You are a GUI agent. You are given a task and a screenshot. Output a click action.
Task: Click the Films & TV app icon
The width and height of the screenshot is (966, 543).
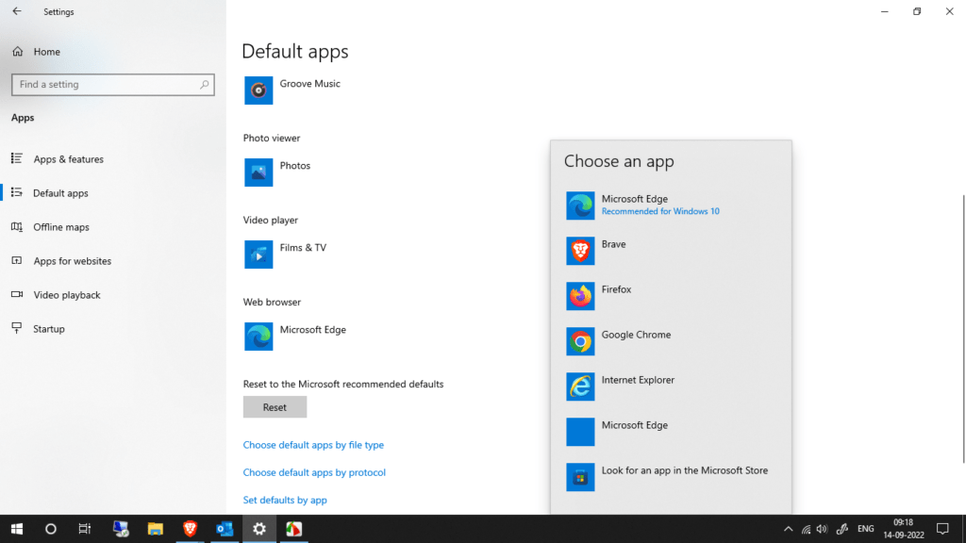click(258, 255)
